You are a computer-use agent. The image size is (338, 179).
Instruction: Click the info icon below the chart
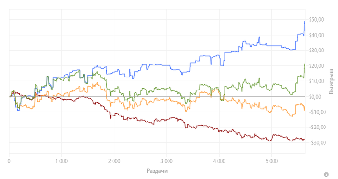coord(326,174)
